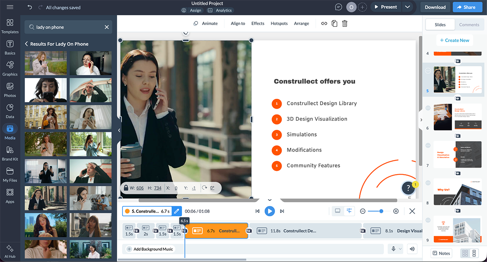Open My Files in the sidebar
Image resolution: width=487 pixels, height=262 pixels.
tap(10, 174)
